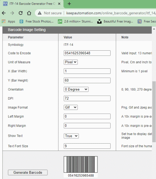
Task: Open Orientation 0 Degree dropdown
Action: point(76,89)
